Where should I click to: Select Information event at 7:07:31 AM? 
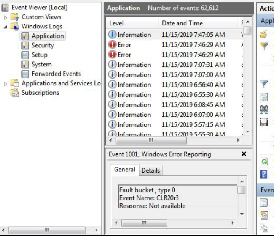point(174,65)
